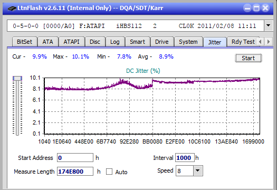Screen dimensions: 277x190
Task: Click the Measure Length field
Action: click(75, 172)
